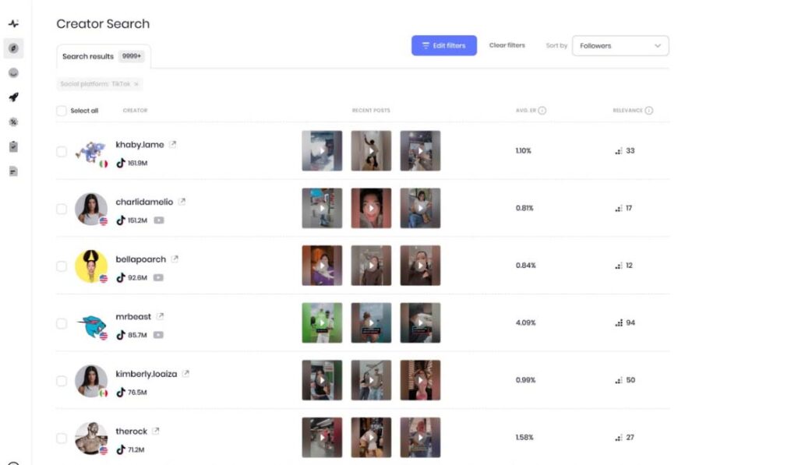Viewport: 798px width, 465px height.
Task: Open the document report sidebar icon
Action: pyautogui.click(x=14, y=171)
